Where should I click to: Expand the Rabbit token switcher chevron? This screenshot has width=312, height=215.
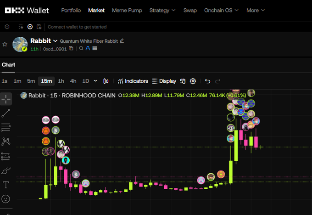[x=56, y=41]
